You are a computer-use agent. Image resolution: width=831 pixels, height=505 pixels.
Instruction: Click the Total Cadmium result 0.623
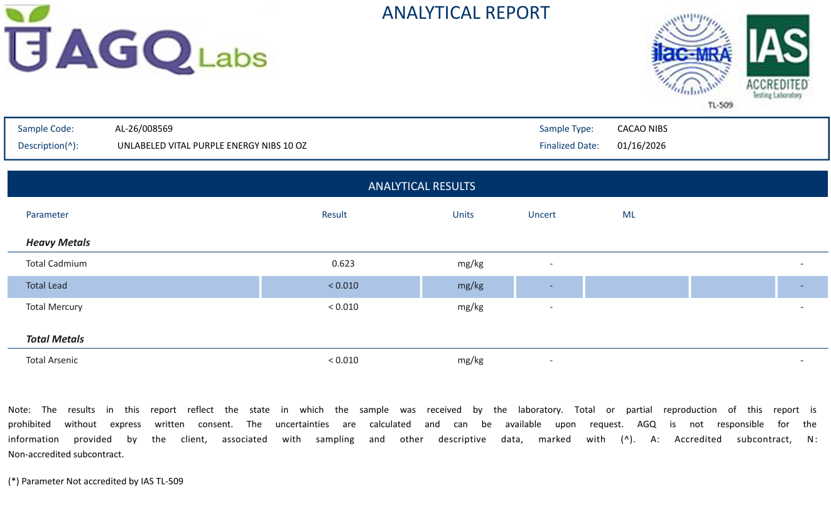(x=343, y=263)
